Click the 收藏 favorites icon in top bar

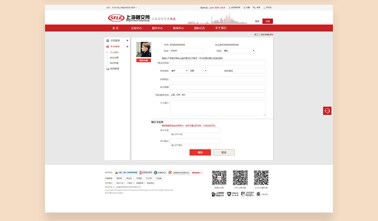point(244,7)
